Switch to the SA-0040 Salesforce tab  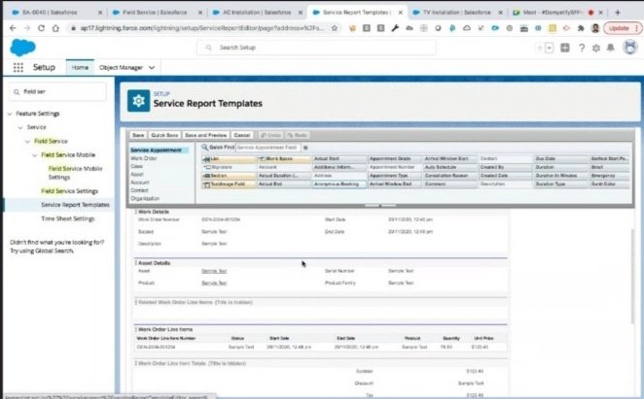click(50, 13)
